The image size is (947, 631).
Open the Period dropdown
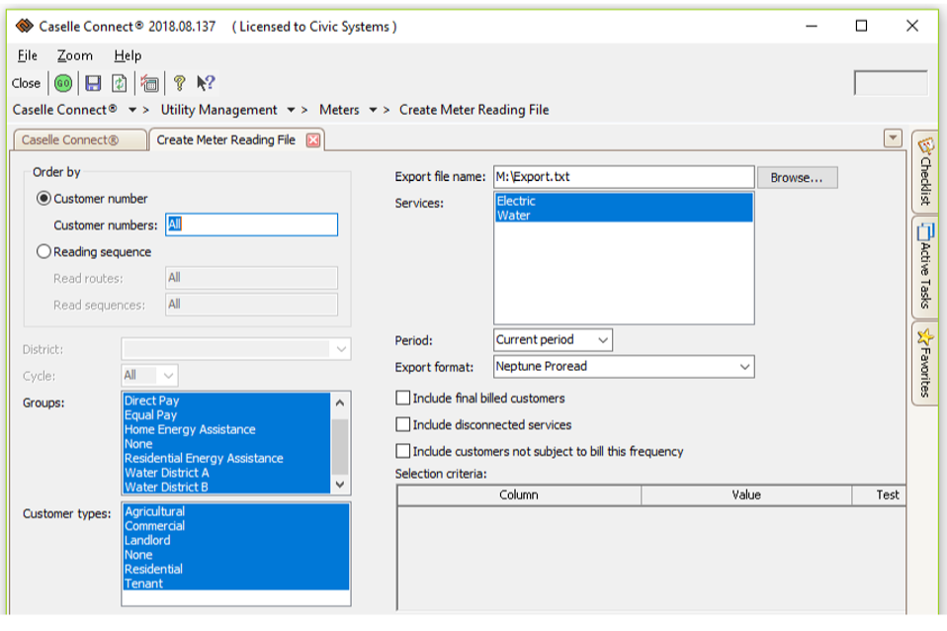pyautogui.click(x=602, y=339)
